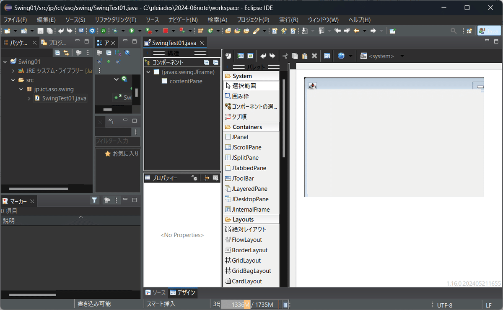Click Expand All in Components panel
Screen dimensions: 503x310
coord(207,62)
